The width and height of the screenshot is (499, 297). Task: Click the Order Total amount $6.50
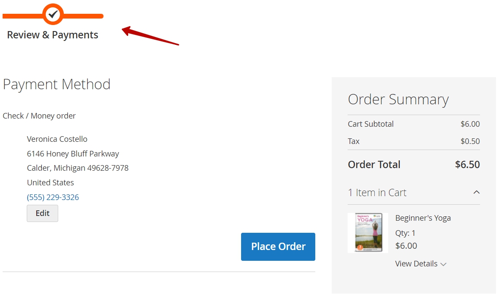coord(467,165)
